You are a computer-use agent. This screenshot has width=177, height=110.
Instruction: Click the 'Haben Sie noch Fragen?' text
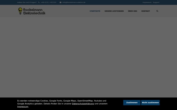(27, 2)
